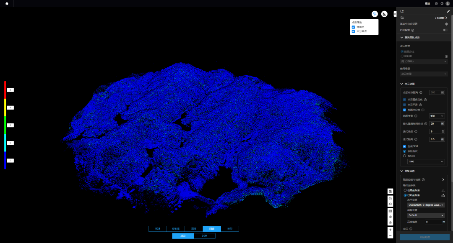Show info for 点云有效距离
Screen dimensions: 453x243
pos(421,92)
